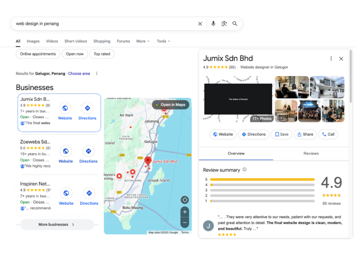
Task: Toggle the Online appointments filter
Action: (38, 54)
